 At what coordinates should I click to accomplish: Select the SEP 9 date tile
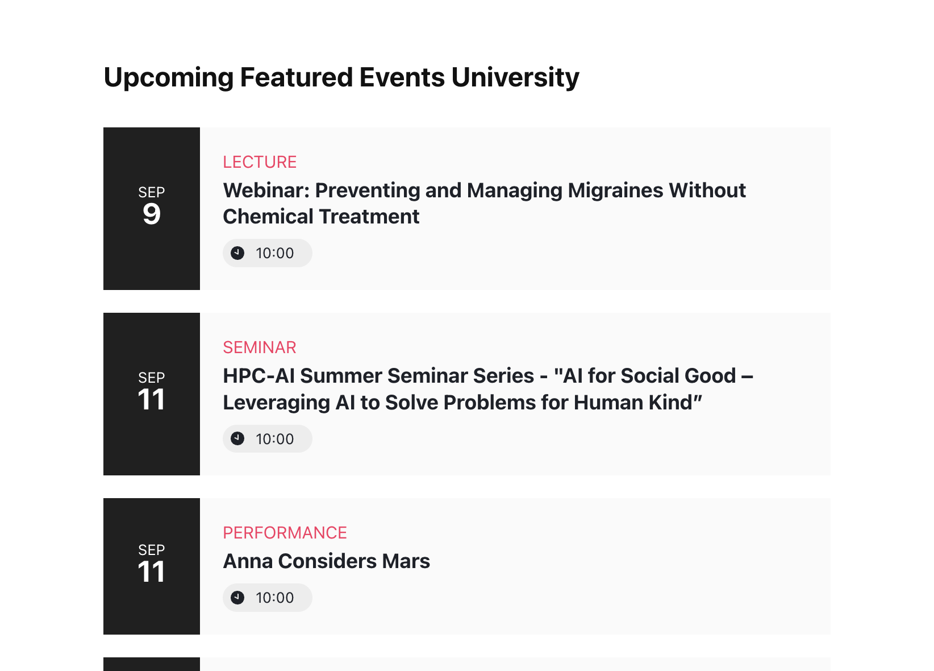151,208
